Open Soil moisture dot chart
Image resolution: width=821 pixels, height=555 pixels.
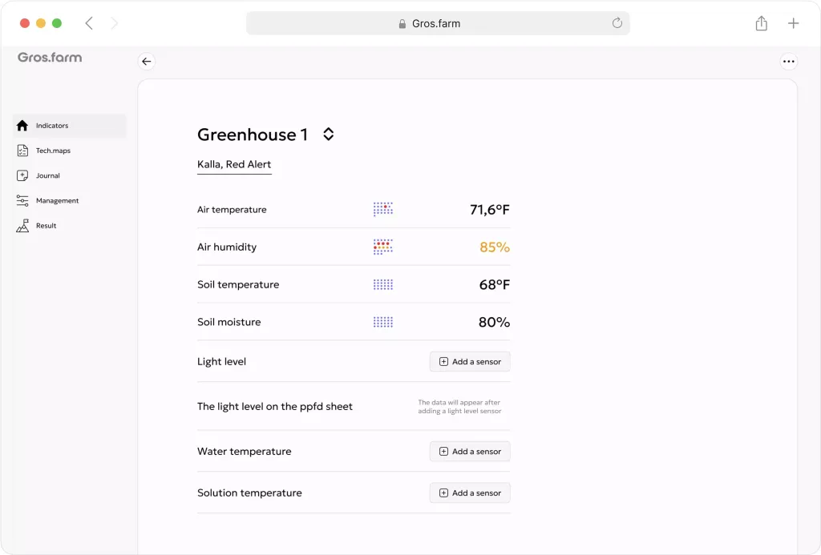382,322
